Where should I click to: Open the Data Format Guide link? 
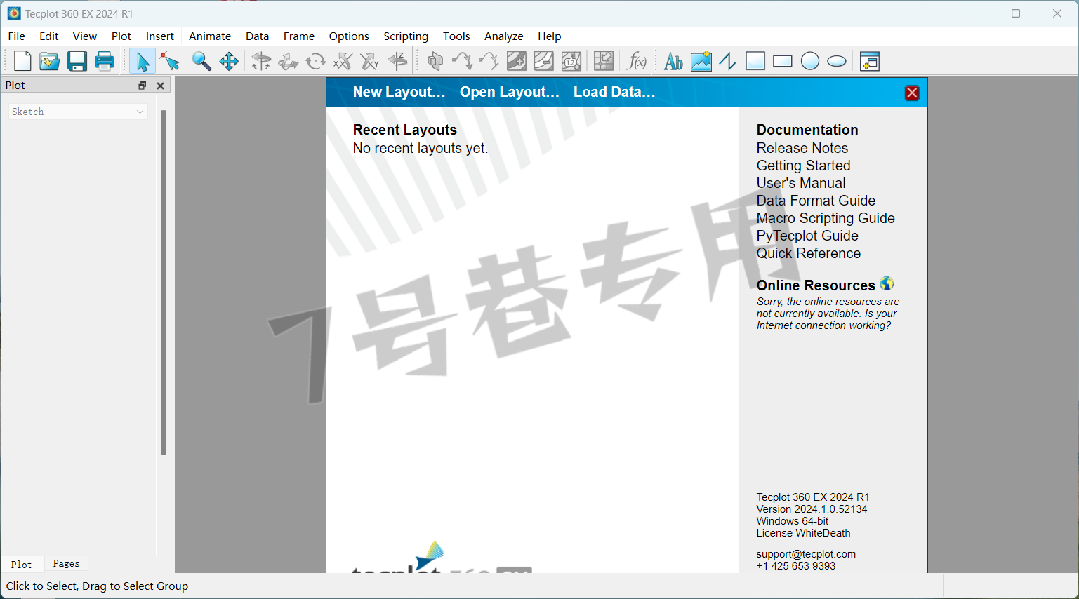click(816, 201)
